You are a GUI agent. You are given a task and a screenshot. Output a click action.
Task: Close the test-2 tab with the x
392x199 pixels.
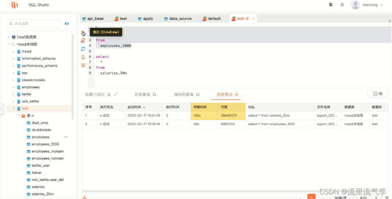(254, 19)
